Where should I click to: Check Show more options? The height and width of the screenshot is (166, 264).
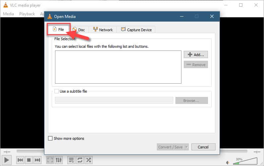(x=50, y=138)
